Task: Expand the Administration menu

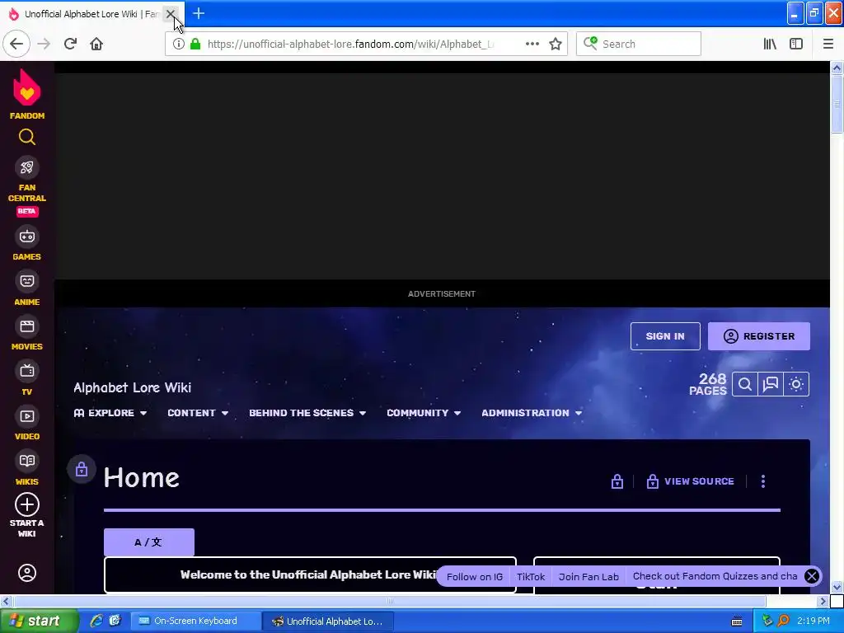Action: pyautogui.click(x=532, y=413)
